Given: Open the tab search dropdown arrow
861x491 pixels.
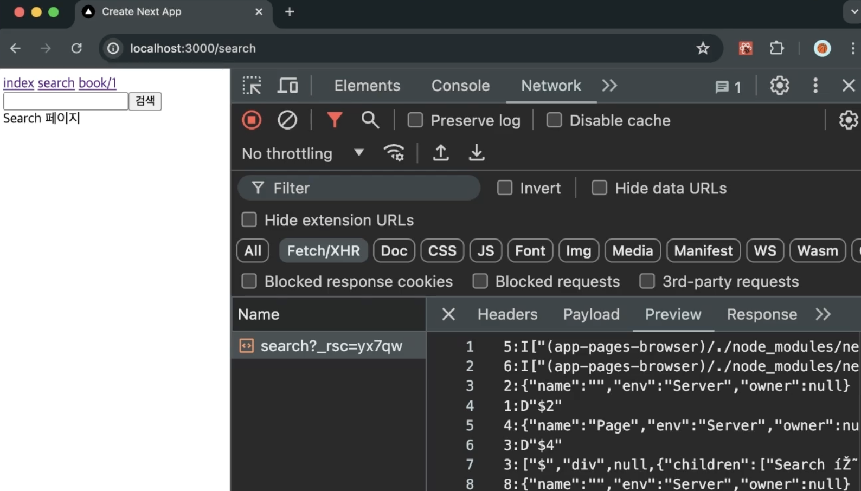Looking at the screenshot, I should (x=853, y=12).
